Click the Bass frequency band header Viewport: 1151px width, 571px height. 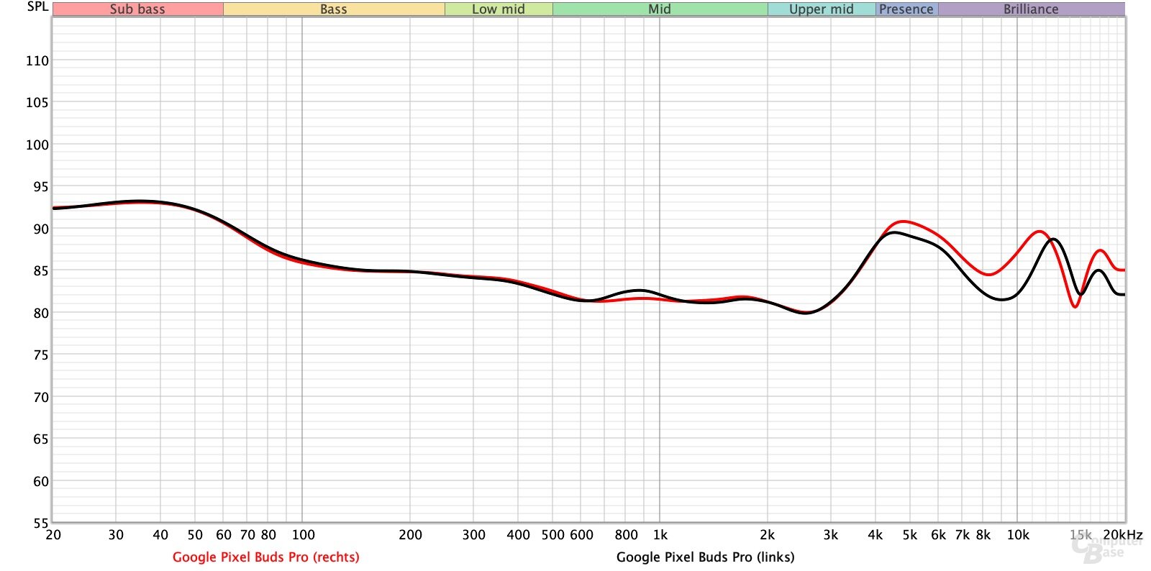[334, 9]
